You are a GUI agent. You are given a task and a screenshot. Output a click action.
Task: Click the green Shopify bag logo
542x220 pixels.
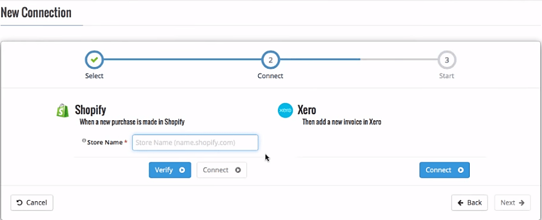[x=63, y=111]
